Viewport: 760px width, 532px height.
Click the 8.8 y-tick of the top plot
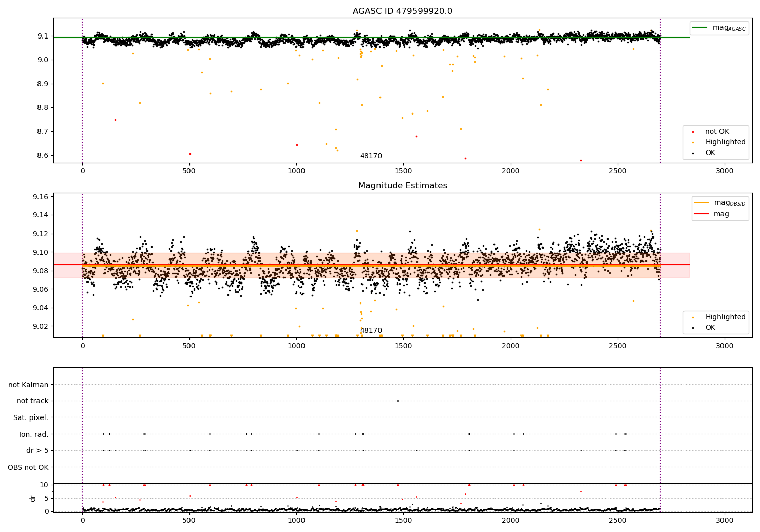click(43, 107)
